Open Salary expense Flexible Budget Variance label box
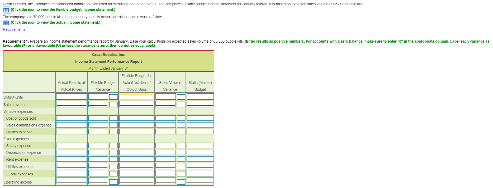Image resolution: width=493 pixels, height=188 pixels. [113, 145]
